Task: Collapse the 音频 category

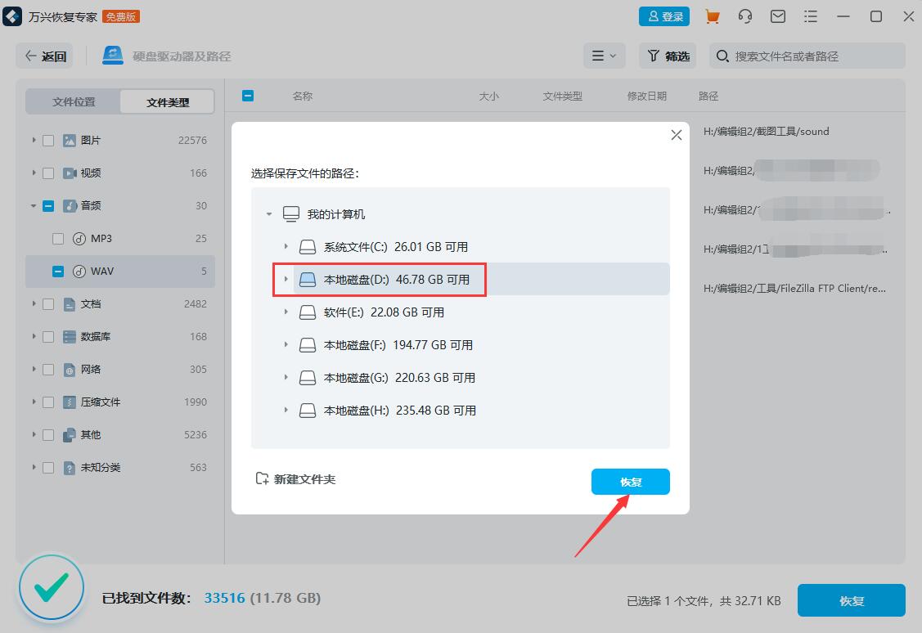Action: point(34,206)
